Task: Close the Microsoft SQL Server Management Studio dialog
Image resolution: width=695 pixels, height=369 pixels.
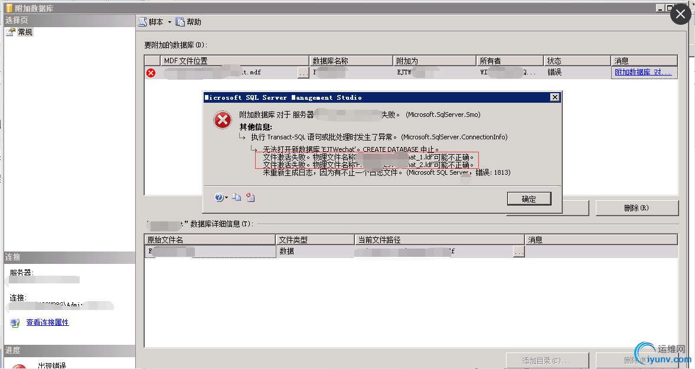Action: click(x=554, y=97)
